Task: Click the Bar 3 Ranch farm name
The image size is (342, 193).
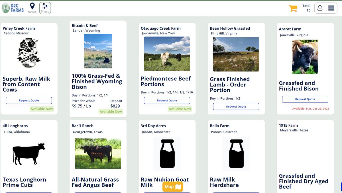Action: click(83, 126)
